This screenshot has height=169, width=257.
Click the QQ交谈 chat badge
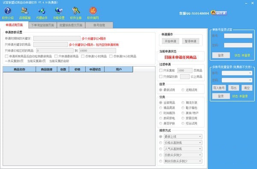pos(219,13)
